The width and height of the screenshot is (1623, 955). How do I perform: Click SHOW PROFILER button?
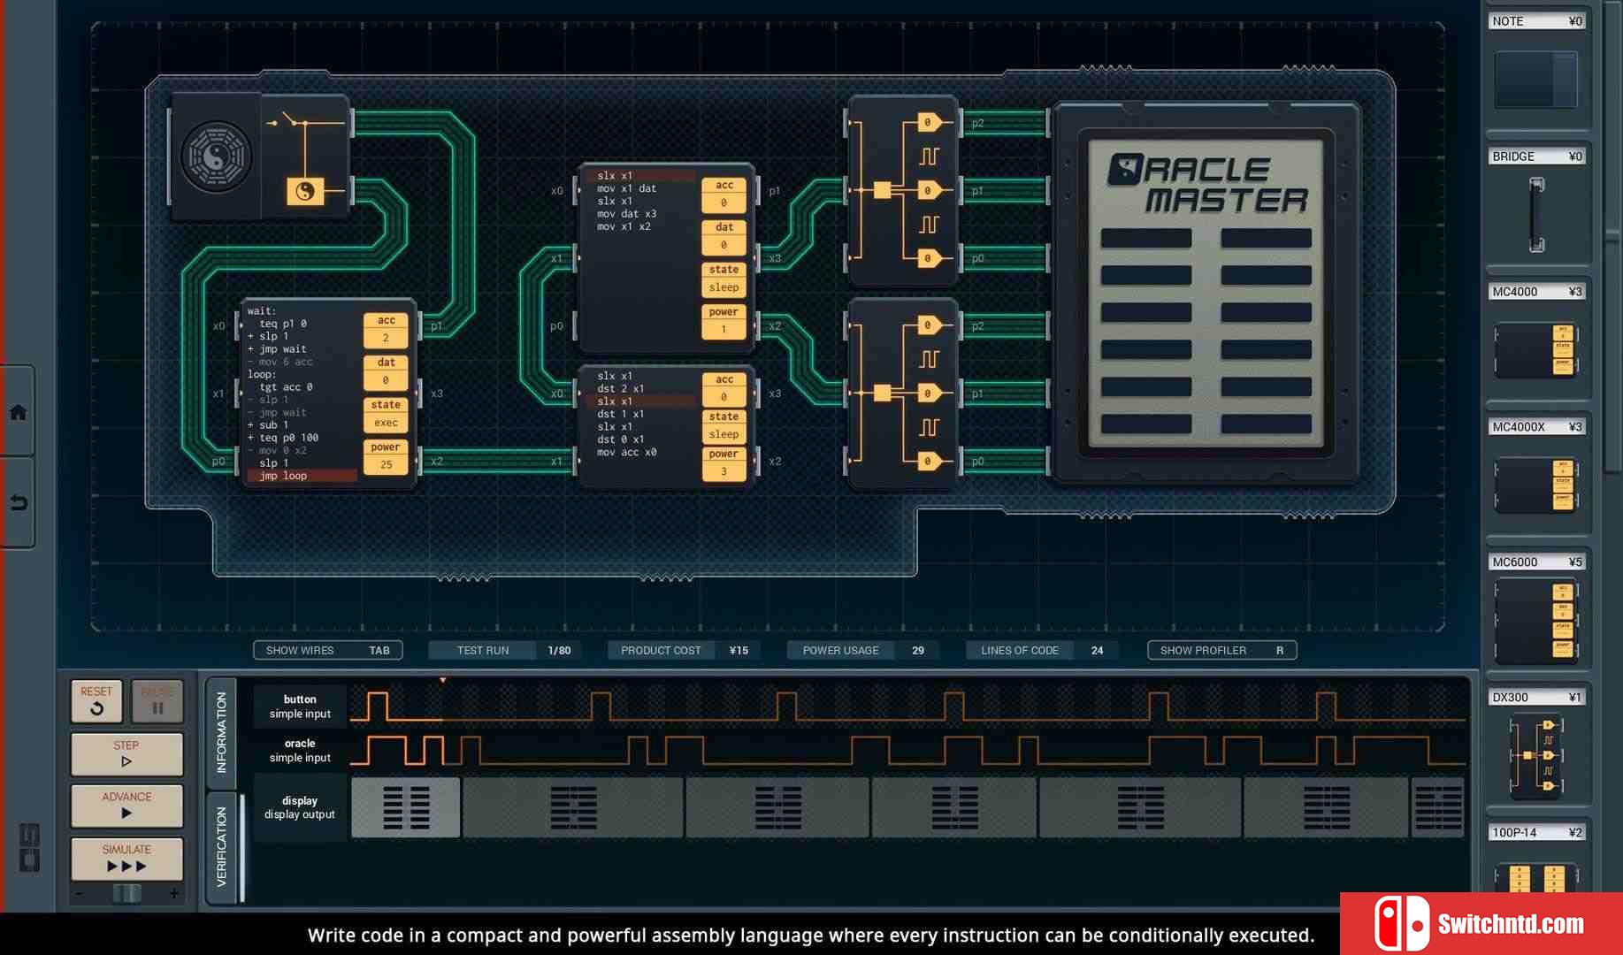click(x=1222, y=650)
